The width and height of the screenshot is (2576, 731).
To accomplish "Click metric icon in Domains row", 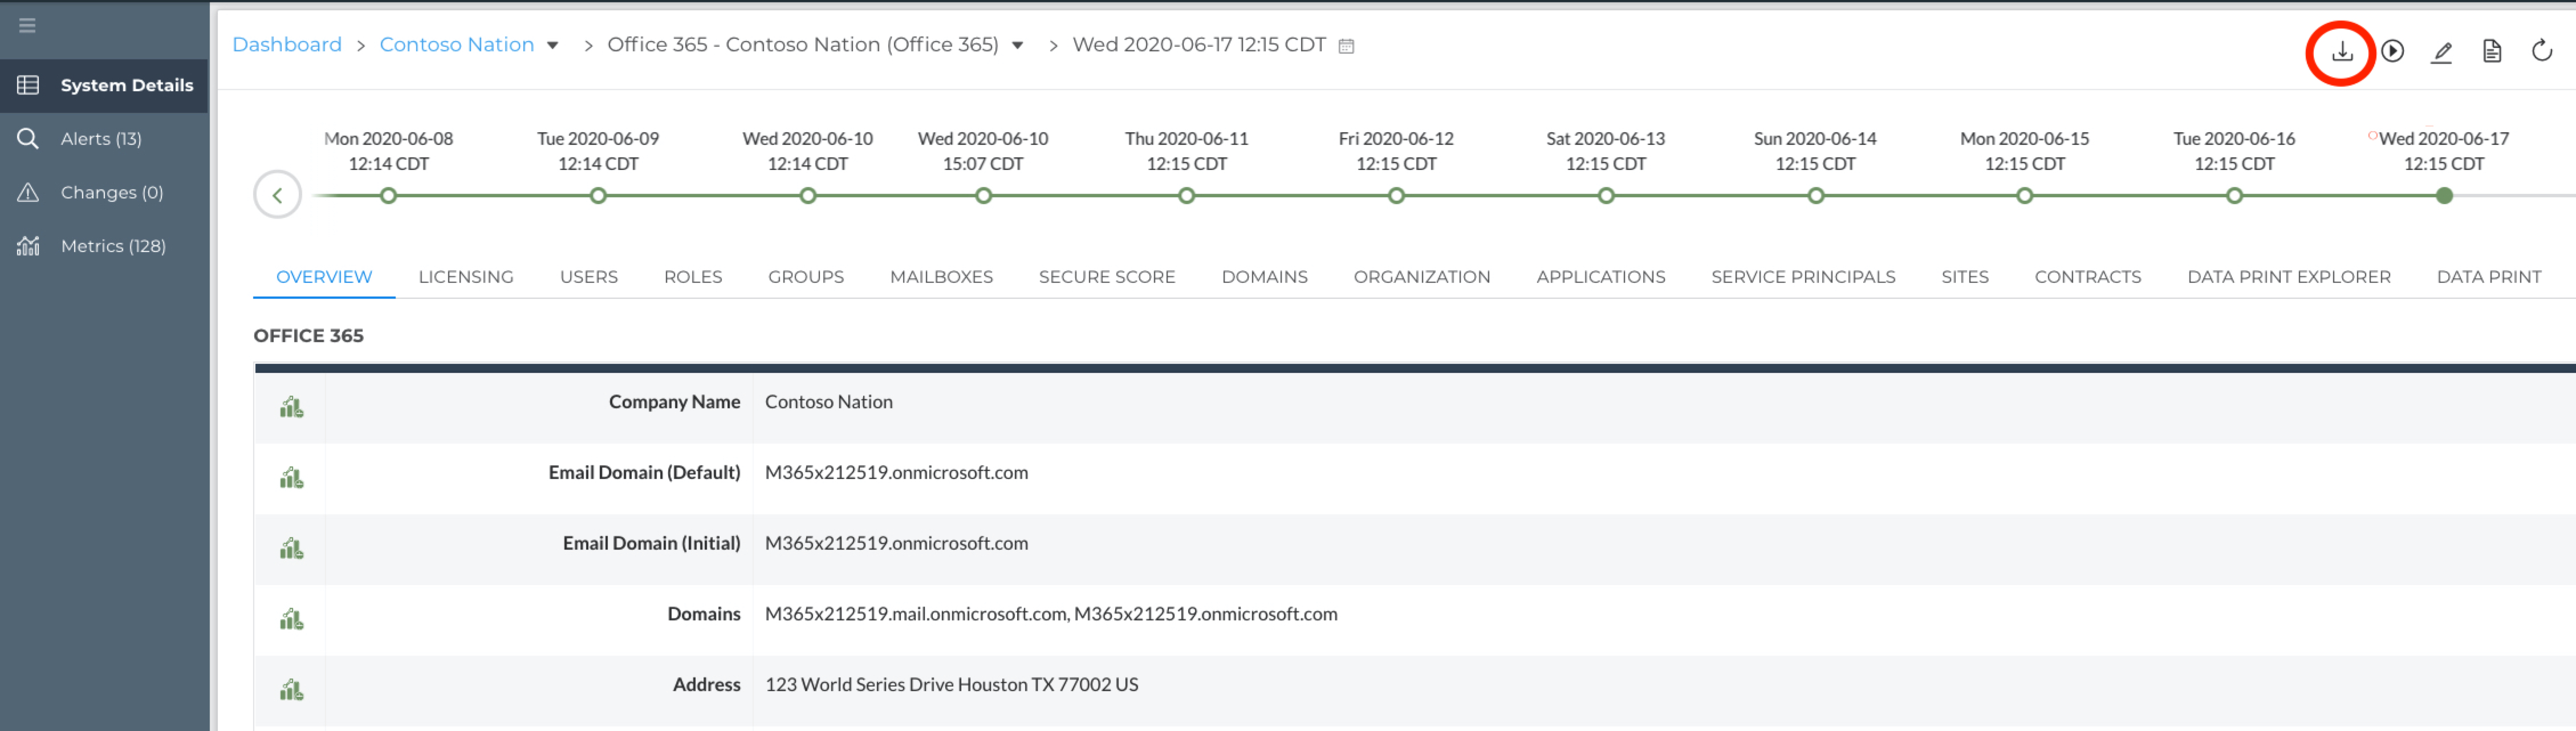I will point(291,620).
